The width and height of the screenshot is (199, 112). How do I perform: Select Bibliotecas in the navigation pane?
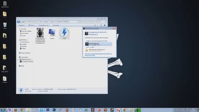pyautogui.click(x=24, y=40)
